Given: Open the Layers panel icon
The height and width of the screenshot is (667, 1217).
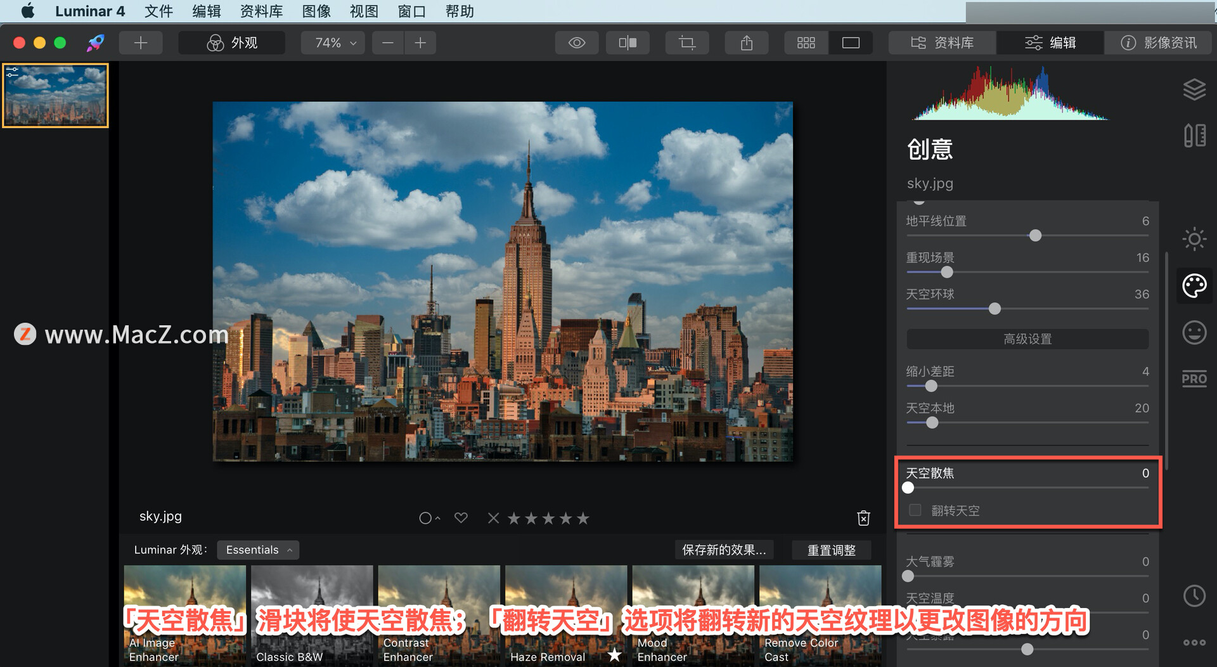Looking at the screenshot, I should 1194,89.
